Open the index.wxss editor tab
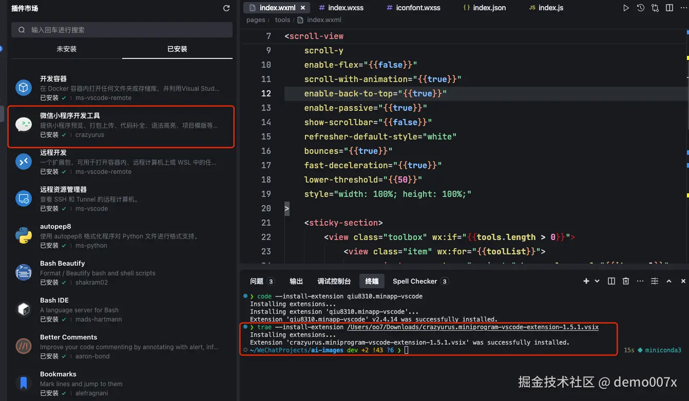 coord(341,8)
